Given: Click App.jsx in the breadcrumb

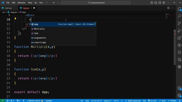Looking at the screenshot, I should click(14, 12).
